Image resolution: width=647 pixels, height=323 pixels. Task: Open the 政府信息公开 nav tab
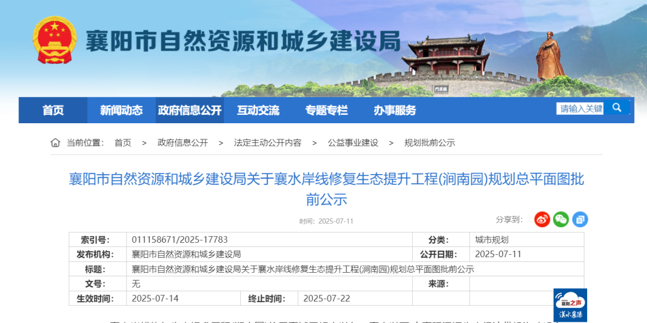click(190, 110)
